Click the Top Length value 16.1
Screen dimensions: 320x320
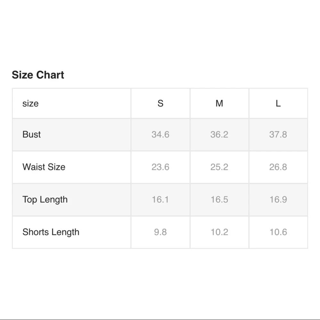160,200
